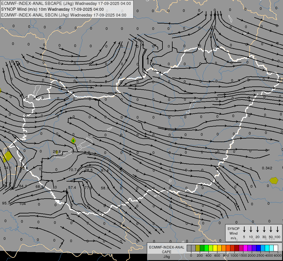The width and height of the screenshot is (283, 261).
Task: Click the SBCIN title line in header
Action: click(x=64, y=15)
